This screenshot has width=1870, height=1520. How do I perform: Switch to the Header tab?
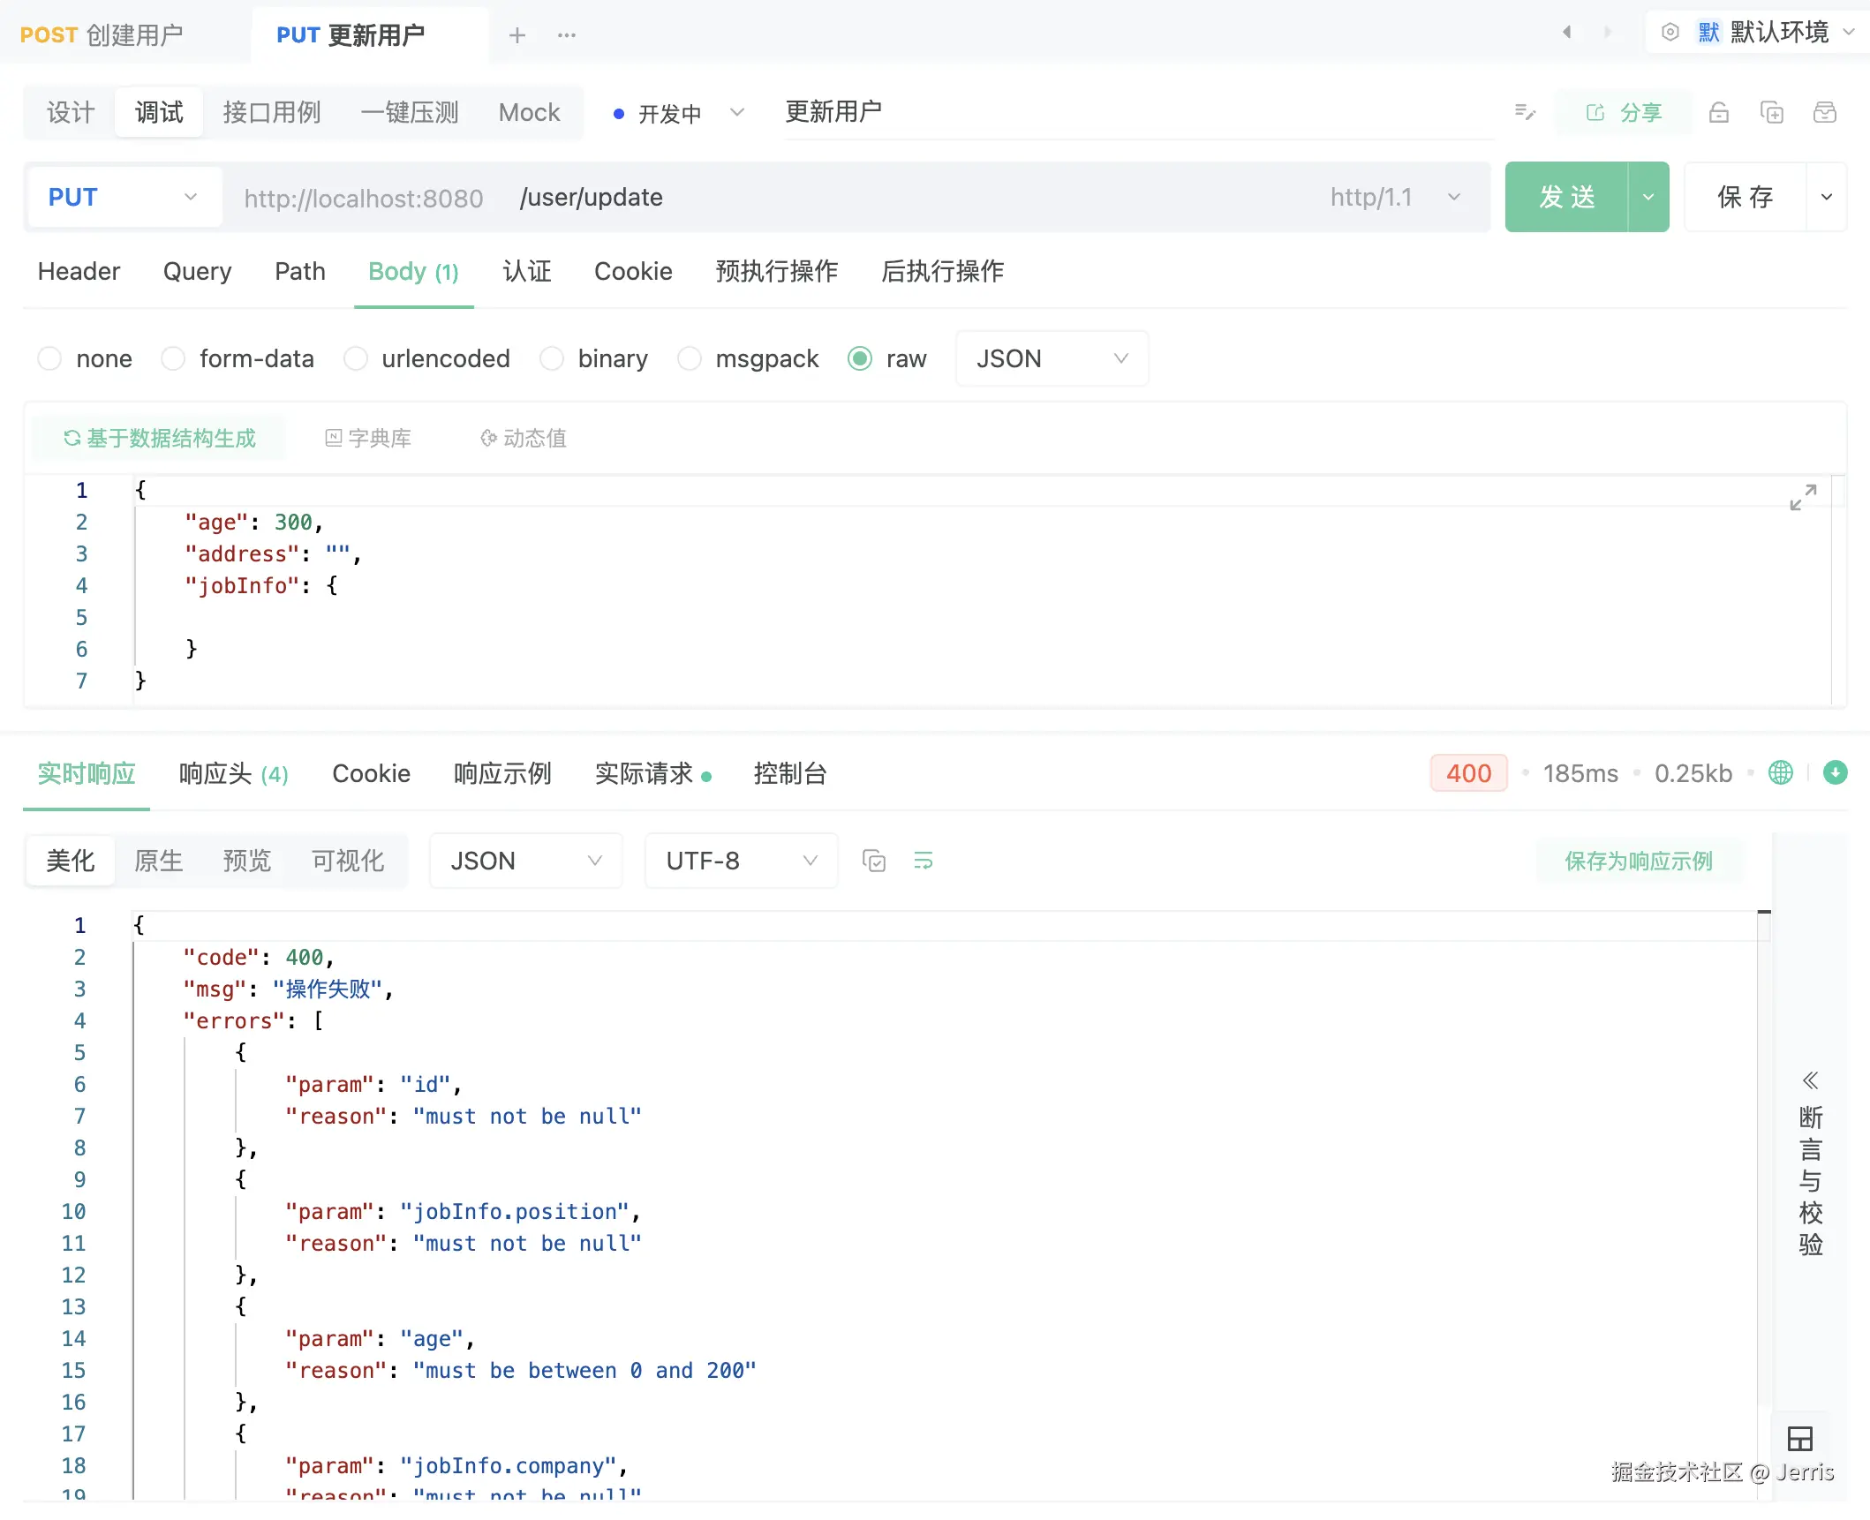79,271
